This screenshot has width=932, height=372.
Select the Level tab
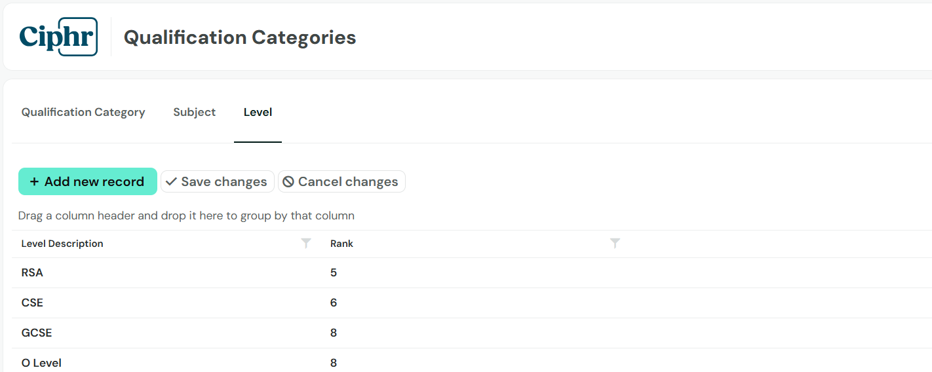coord(258,112)
